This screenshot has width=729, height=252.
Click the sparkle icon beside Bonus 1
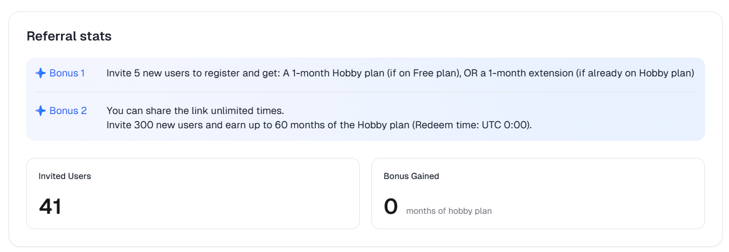[x=40, y=73]
